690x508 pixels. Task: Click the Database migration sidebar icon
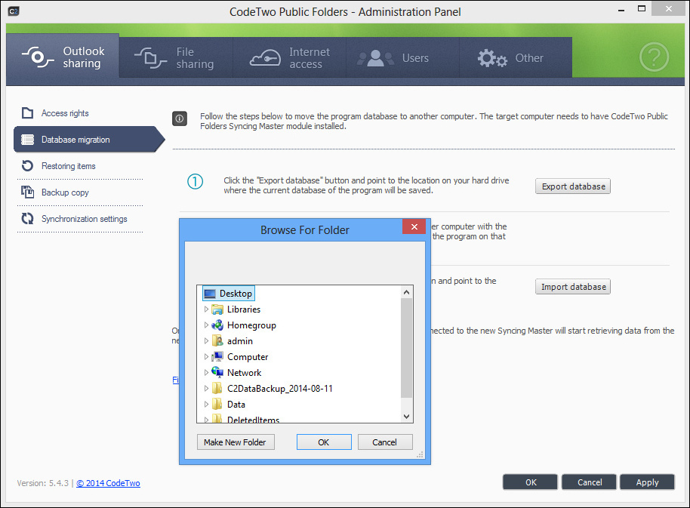(27, 140)
